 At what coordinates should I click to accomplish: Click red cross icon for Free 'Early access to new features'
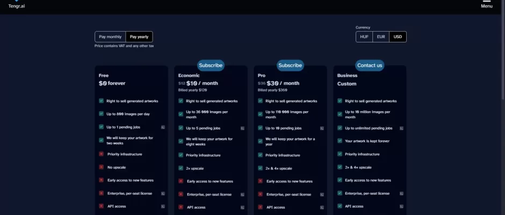click(x=101, y=180)
